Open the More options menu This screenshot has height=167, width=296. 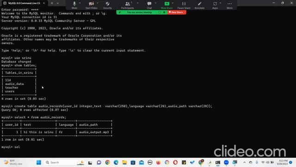pyautogui.click(x=229, y=5)
